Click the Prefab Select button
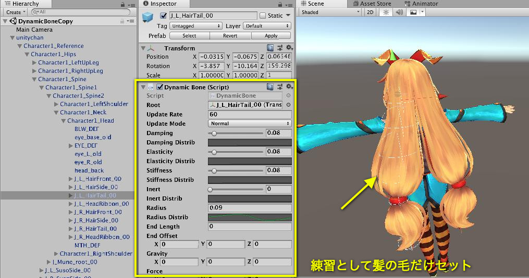The width and height of the screenshot is (529, 278). point(189,36)
